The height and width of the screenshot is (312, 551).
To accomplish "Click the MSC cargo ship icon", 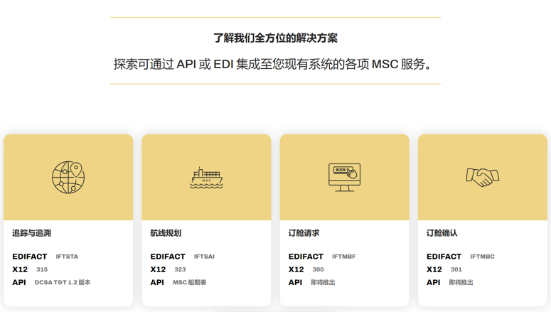I will (x=206, y=178).
